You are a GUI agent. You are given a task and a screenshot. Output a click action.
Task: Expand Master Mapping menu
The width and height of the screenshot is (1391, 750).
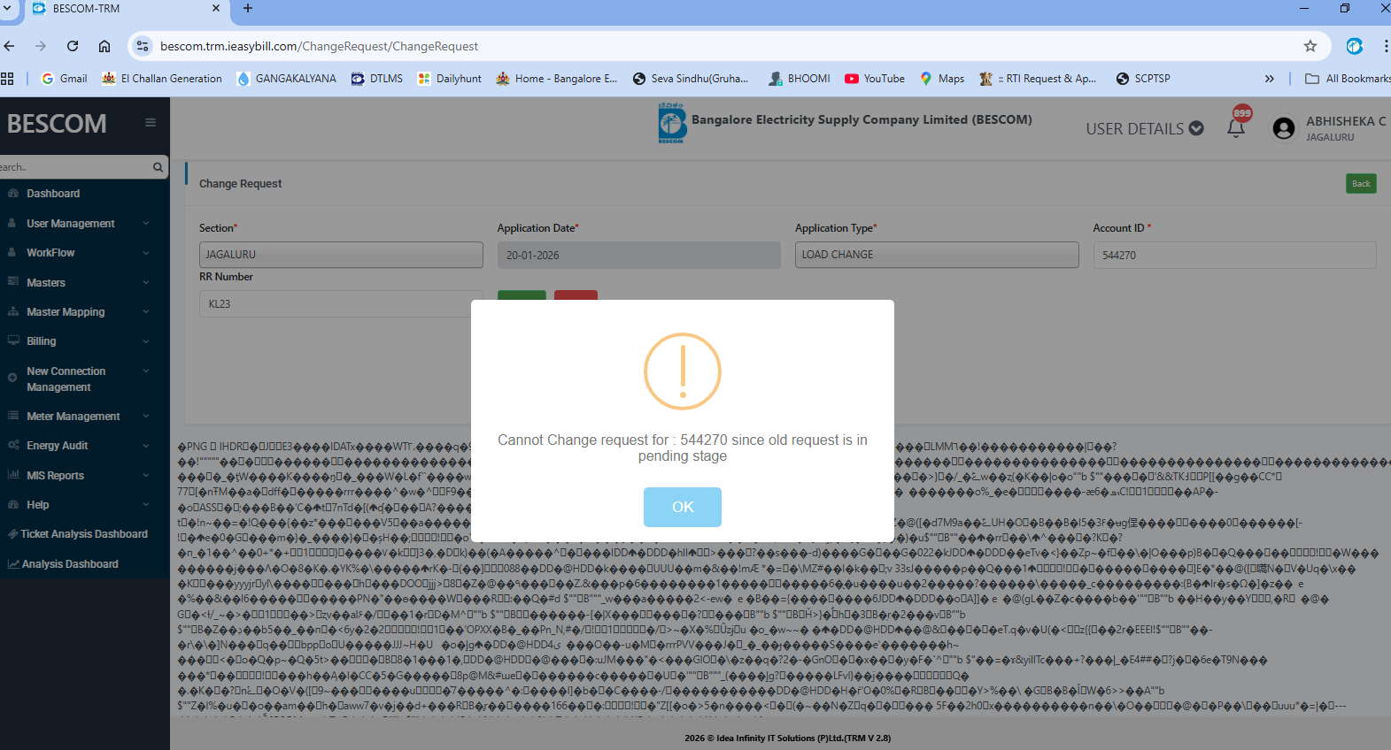click(x=66, y=312)
